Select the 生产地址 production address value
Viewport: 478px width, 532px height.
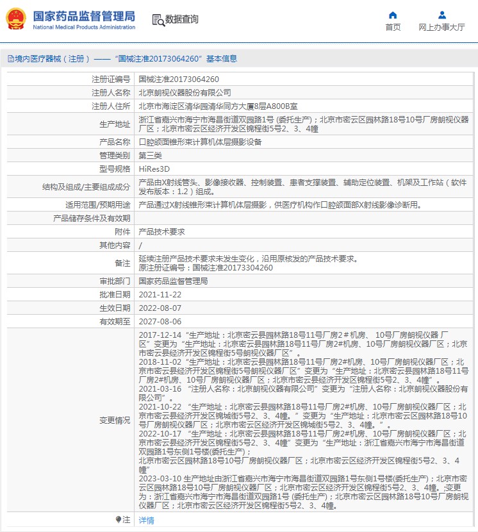[303, 124]
